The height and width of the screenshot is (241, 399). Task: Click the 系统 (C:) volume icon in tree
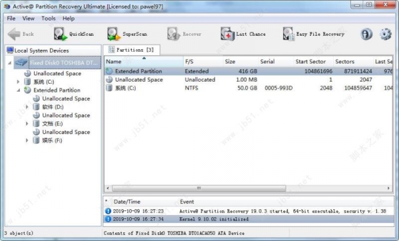27,82
